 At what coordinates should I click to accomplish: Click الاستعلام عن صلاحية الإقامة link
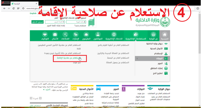point(69,58)
